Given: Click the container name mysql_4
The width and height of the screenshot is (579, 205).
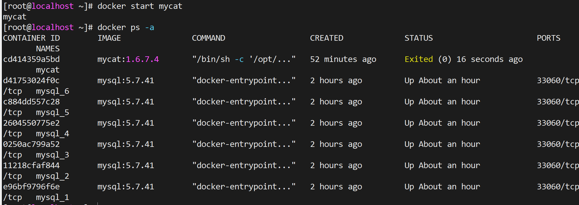Looking at the screenshot, I should tap(53, 134).
